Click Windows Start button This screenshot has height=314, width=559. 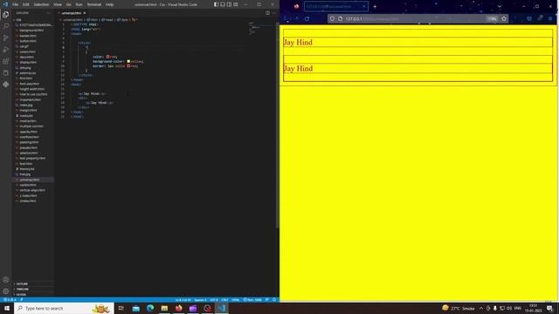pos(7,308)
